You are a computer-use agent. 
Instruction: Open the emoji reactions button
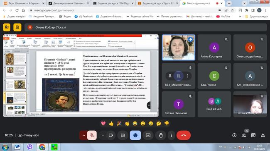(135, 135)
